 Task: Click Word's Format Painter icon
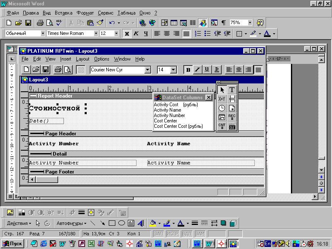tap(100, 23)
